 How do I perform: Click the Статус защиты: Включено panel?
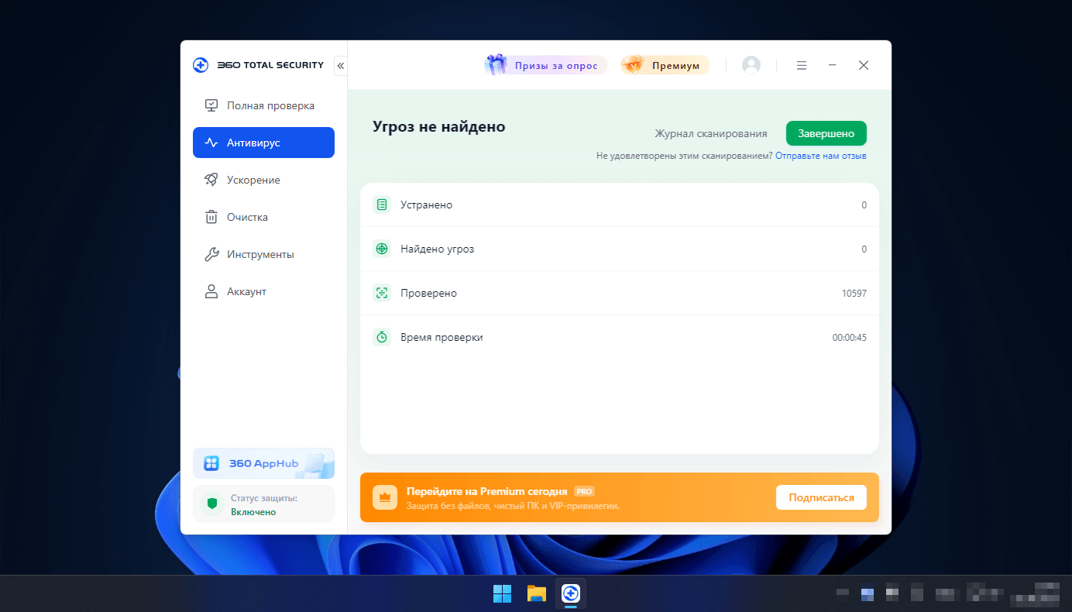pos(263,504)
